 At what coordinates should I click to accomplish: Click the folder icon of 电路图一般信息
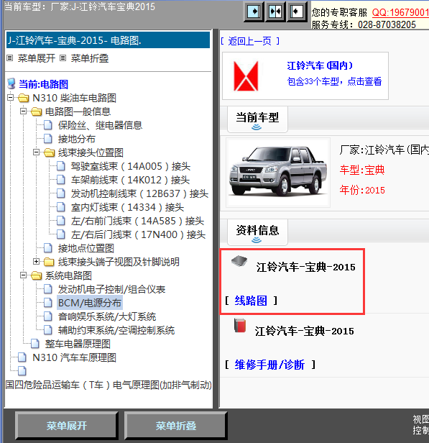[x=37, y=111]
